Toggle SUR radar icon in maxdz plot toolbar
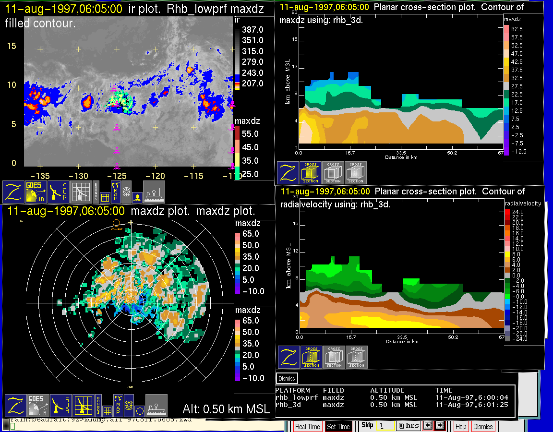 point(60,406)
